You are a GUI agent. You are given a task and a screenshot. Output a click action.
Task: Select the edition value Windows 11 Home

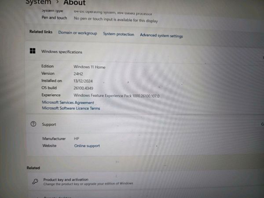tap(90, 67)
